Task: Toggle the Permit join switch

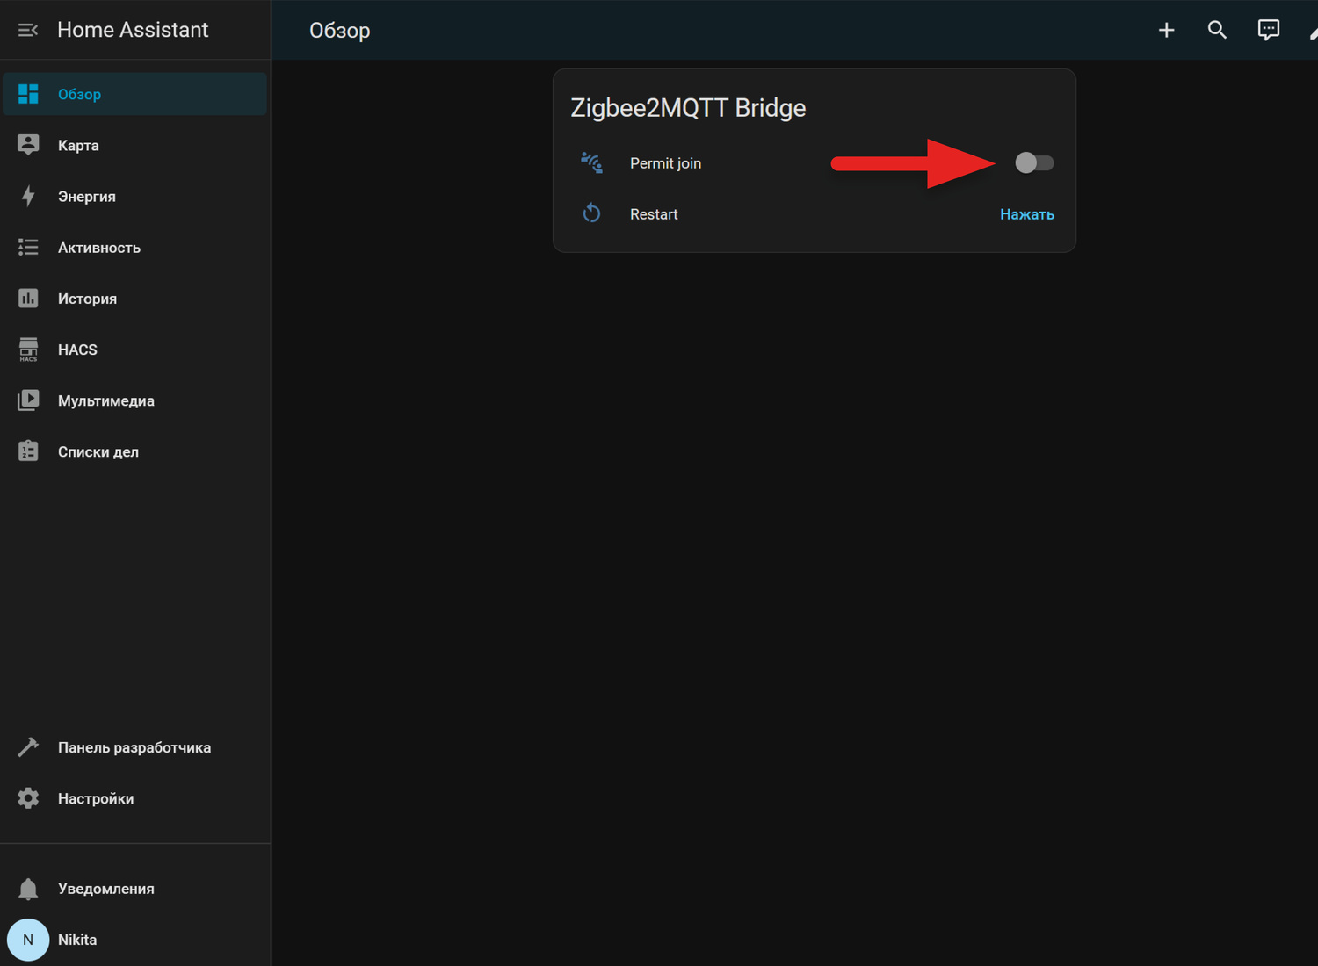Action: coord(1034,162)
